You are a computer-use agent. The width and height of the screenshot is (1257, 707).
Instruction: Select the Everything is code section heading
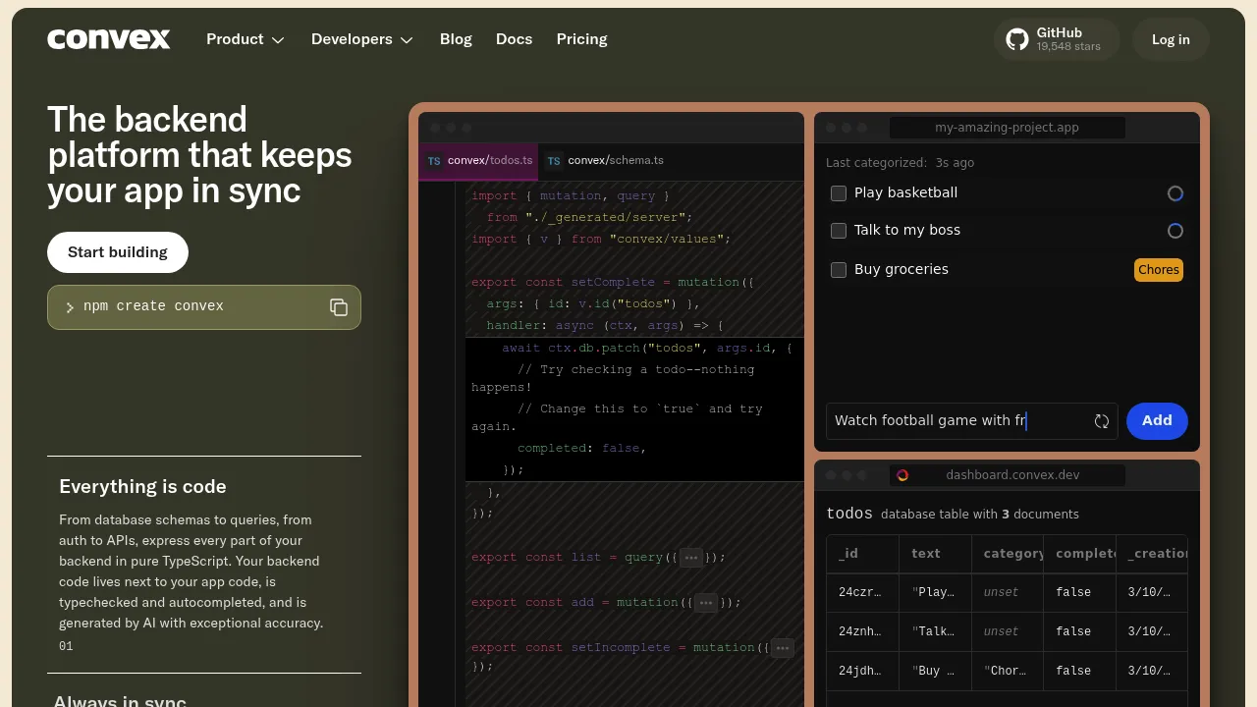coord(142,487)
